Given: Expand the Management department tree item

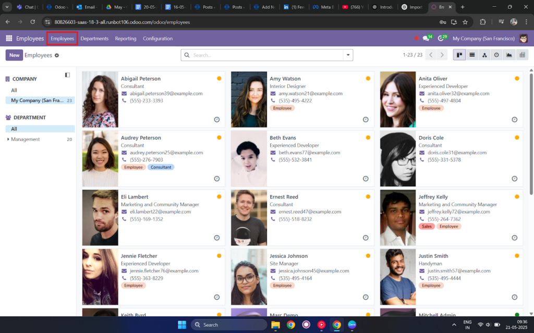Looking at the screenshot, I should click(x=8, y=139).
